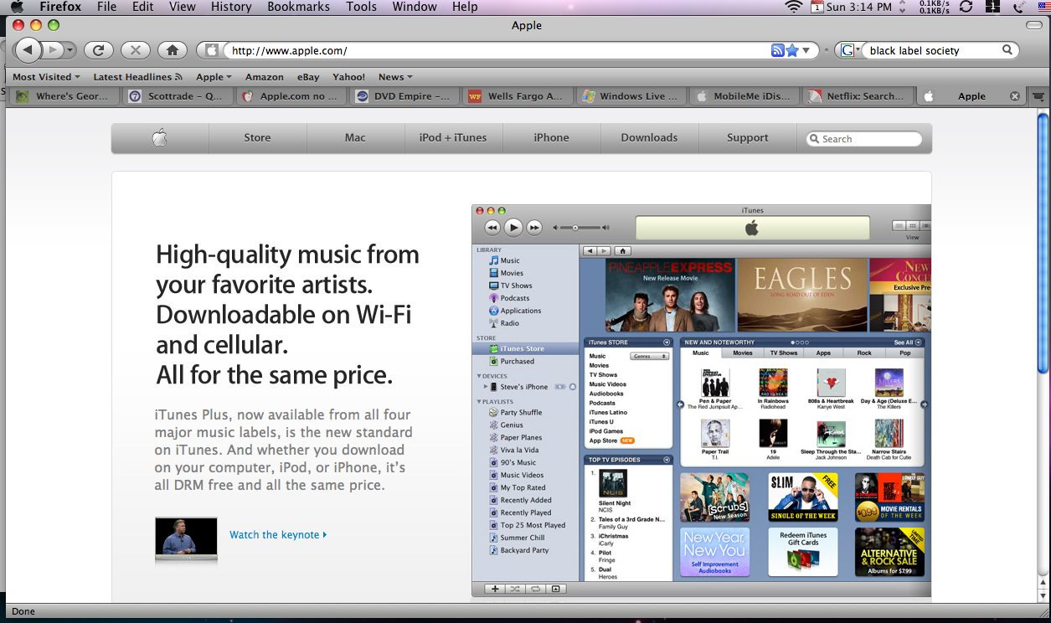The image size is (1051, 623).
Task: Open the View menu
Action: click(x=182, y=7)
